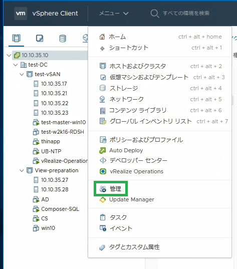Click the タスク clipboard icon
The width and height of the screenshot is (237, 269).
click(103, 217)
